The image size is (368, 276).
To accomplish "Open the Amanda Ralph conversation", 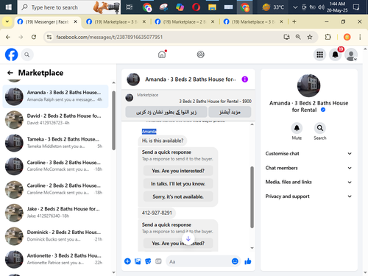I will pyautogui.click(x=55, y=96).
